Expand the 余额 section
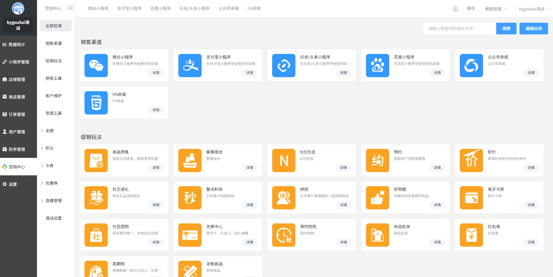 [49, 131]
